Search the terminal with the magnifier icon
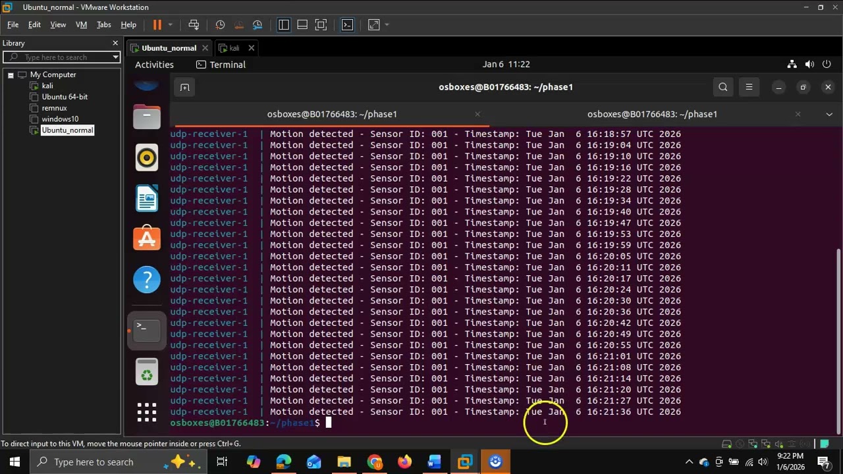843x474 pixels. 723,87
